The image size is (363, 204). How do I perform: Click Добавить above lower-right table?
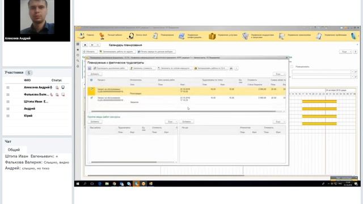click(187, 122)
